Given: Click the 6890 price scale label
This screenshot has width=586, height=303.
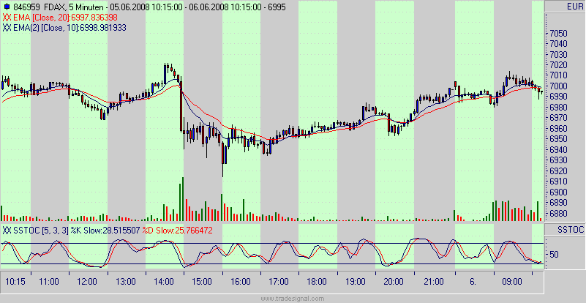Looking at the screenshot, I should (558, 203).
